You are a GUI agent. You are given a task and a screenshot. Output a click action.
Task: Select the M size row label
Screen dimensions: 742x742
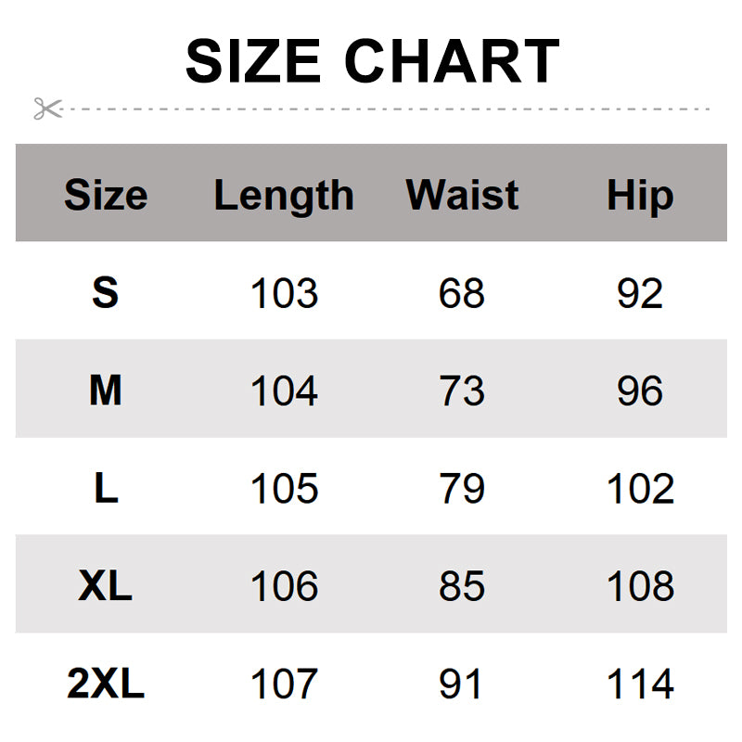106,391
